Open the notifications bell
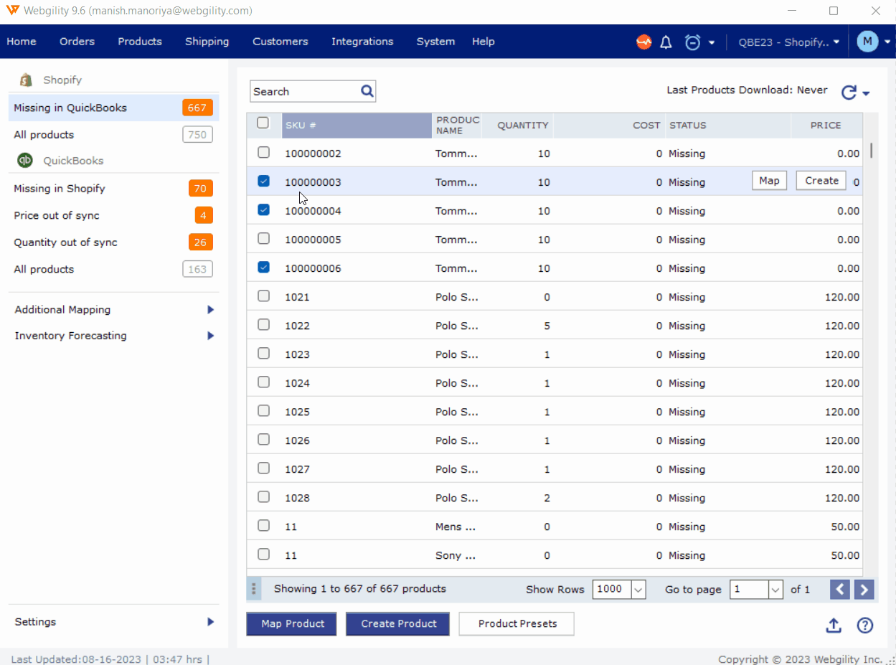The height and width of the screenshot is (665, 896). click(666, 42)
